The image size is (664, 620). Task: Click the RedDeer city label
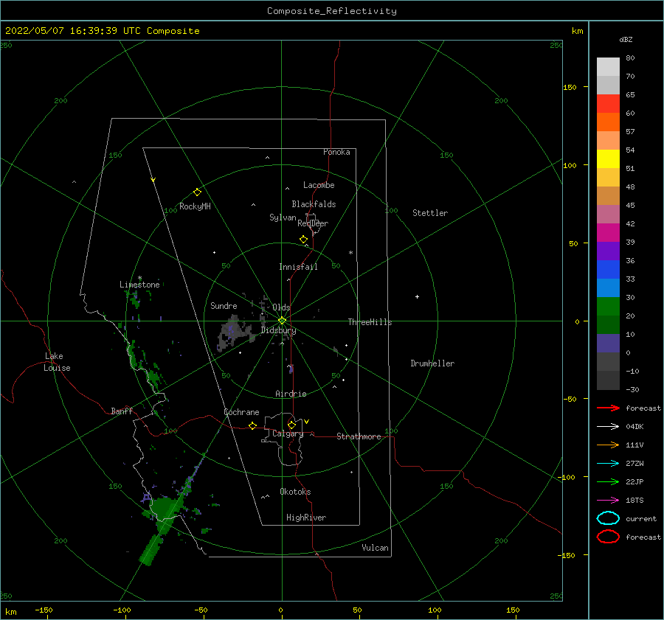[313, 223]
